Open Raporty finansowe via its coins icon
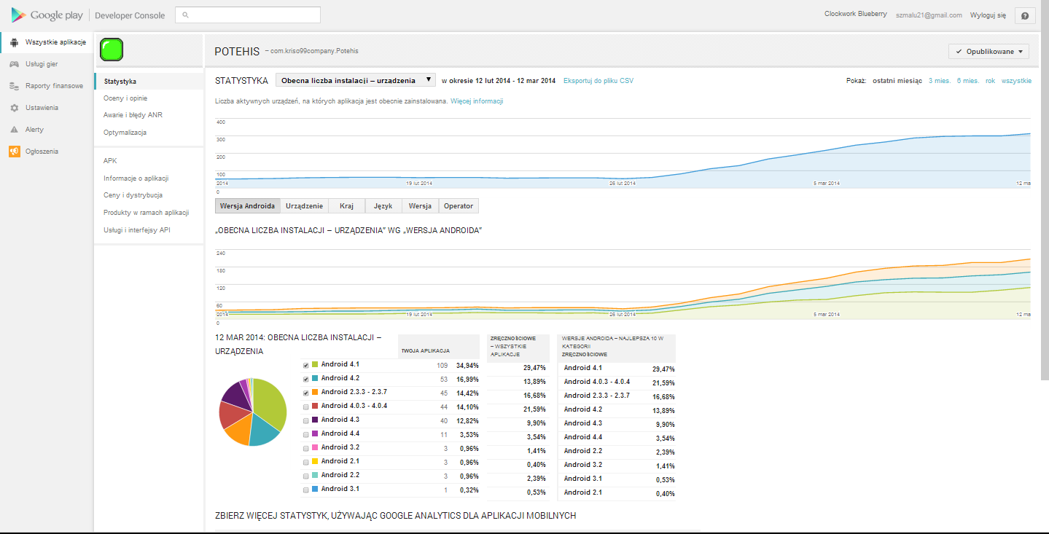 [x=14, y=86]
